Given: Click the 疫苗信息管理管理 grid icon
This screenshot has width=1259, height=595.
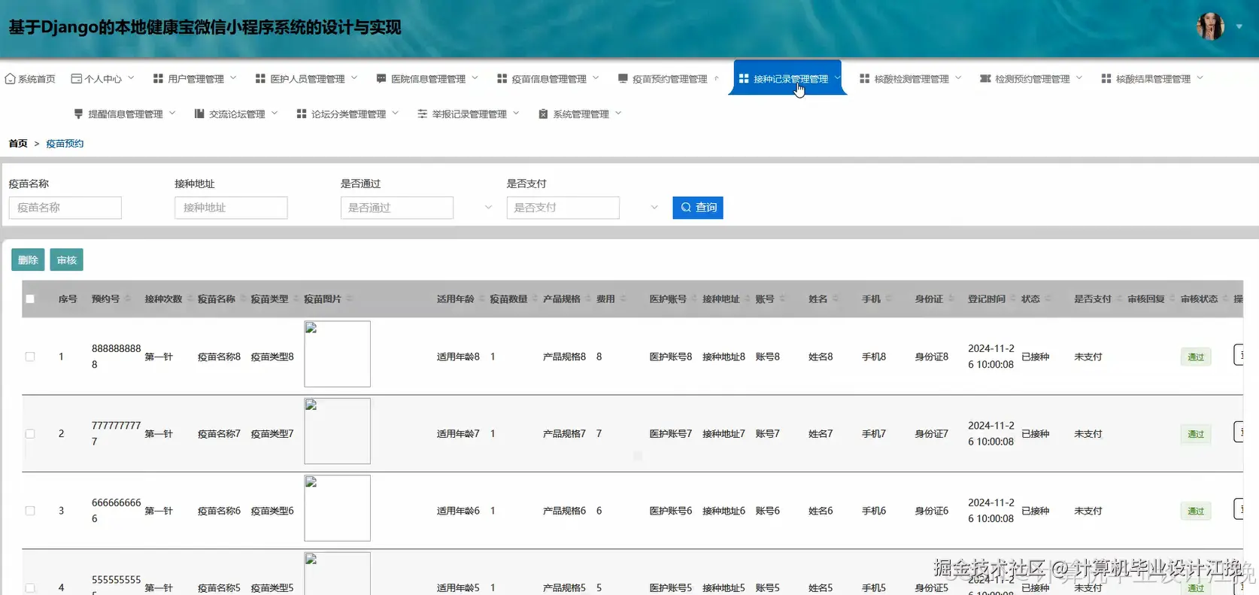Looking at the screenshot, I should coord(502,79).
